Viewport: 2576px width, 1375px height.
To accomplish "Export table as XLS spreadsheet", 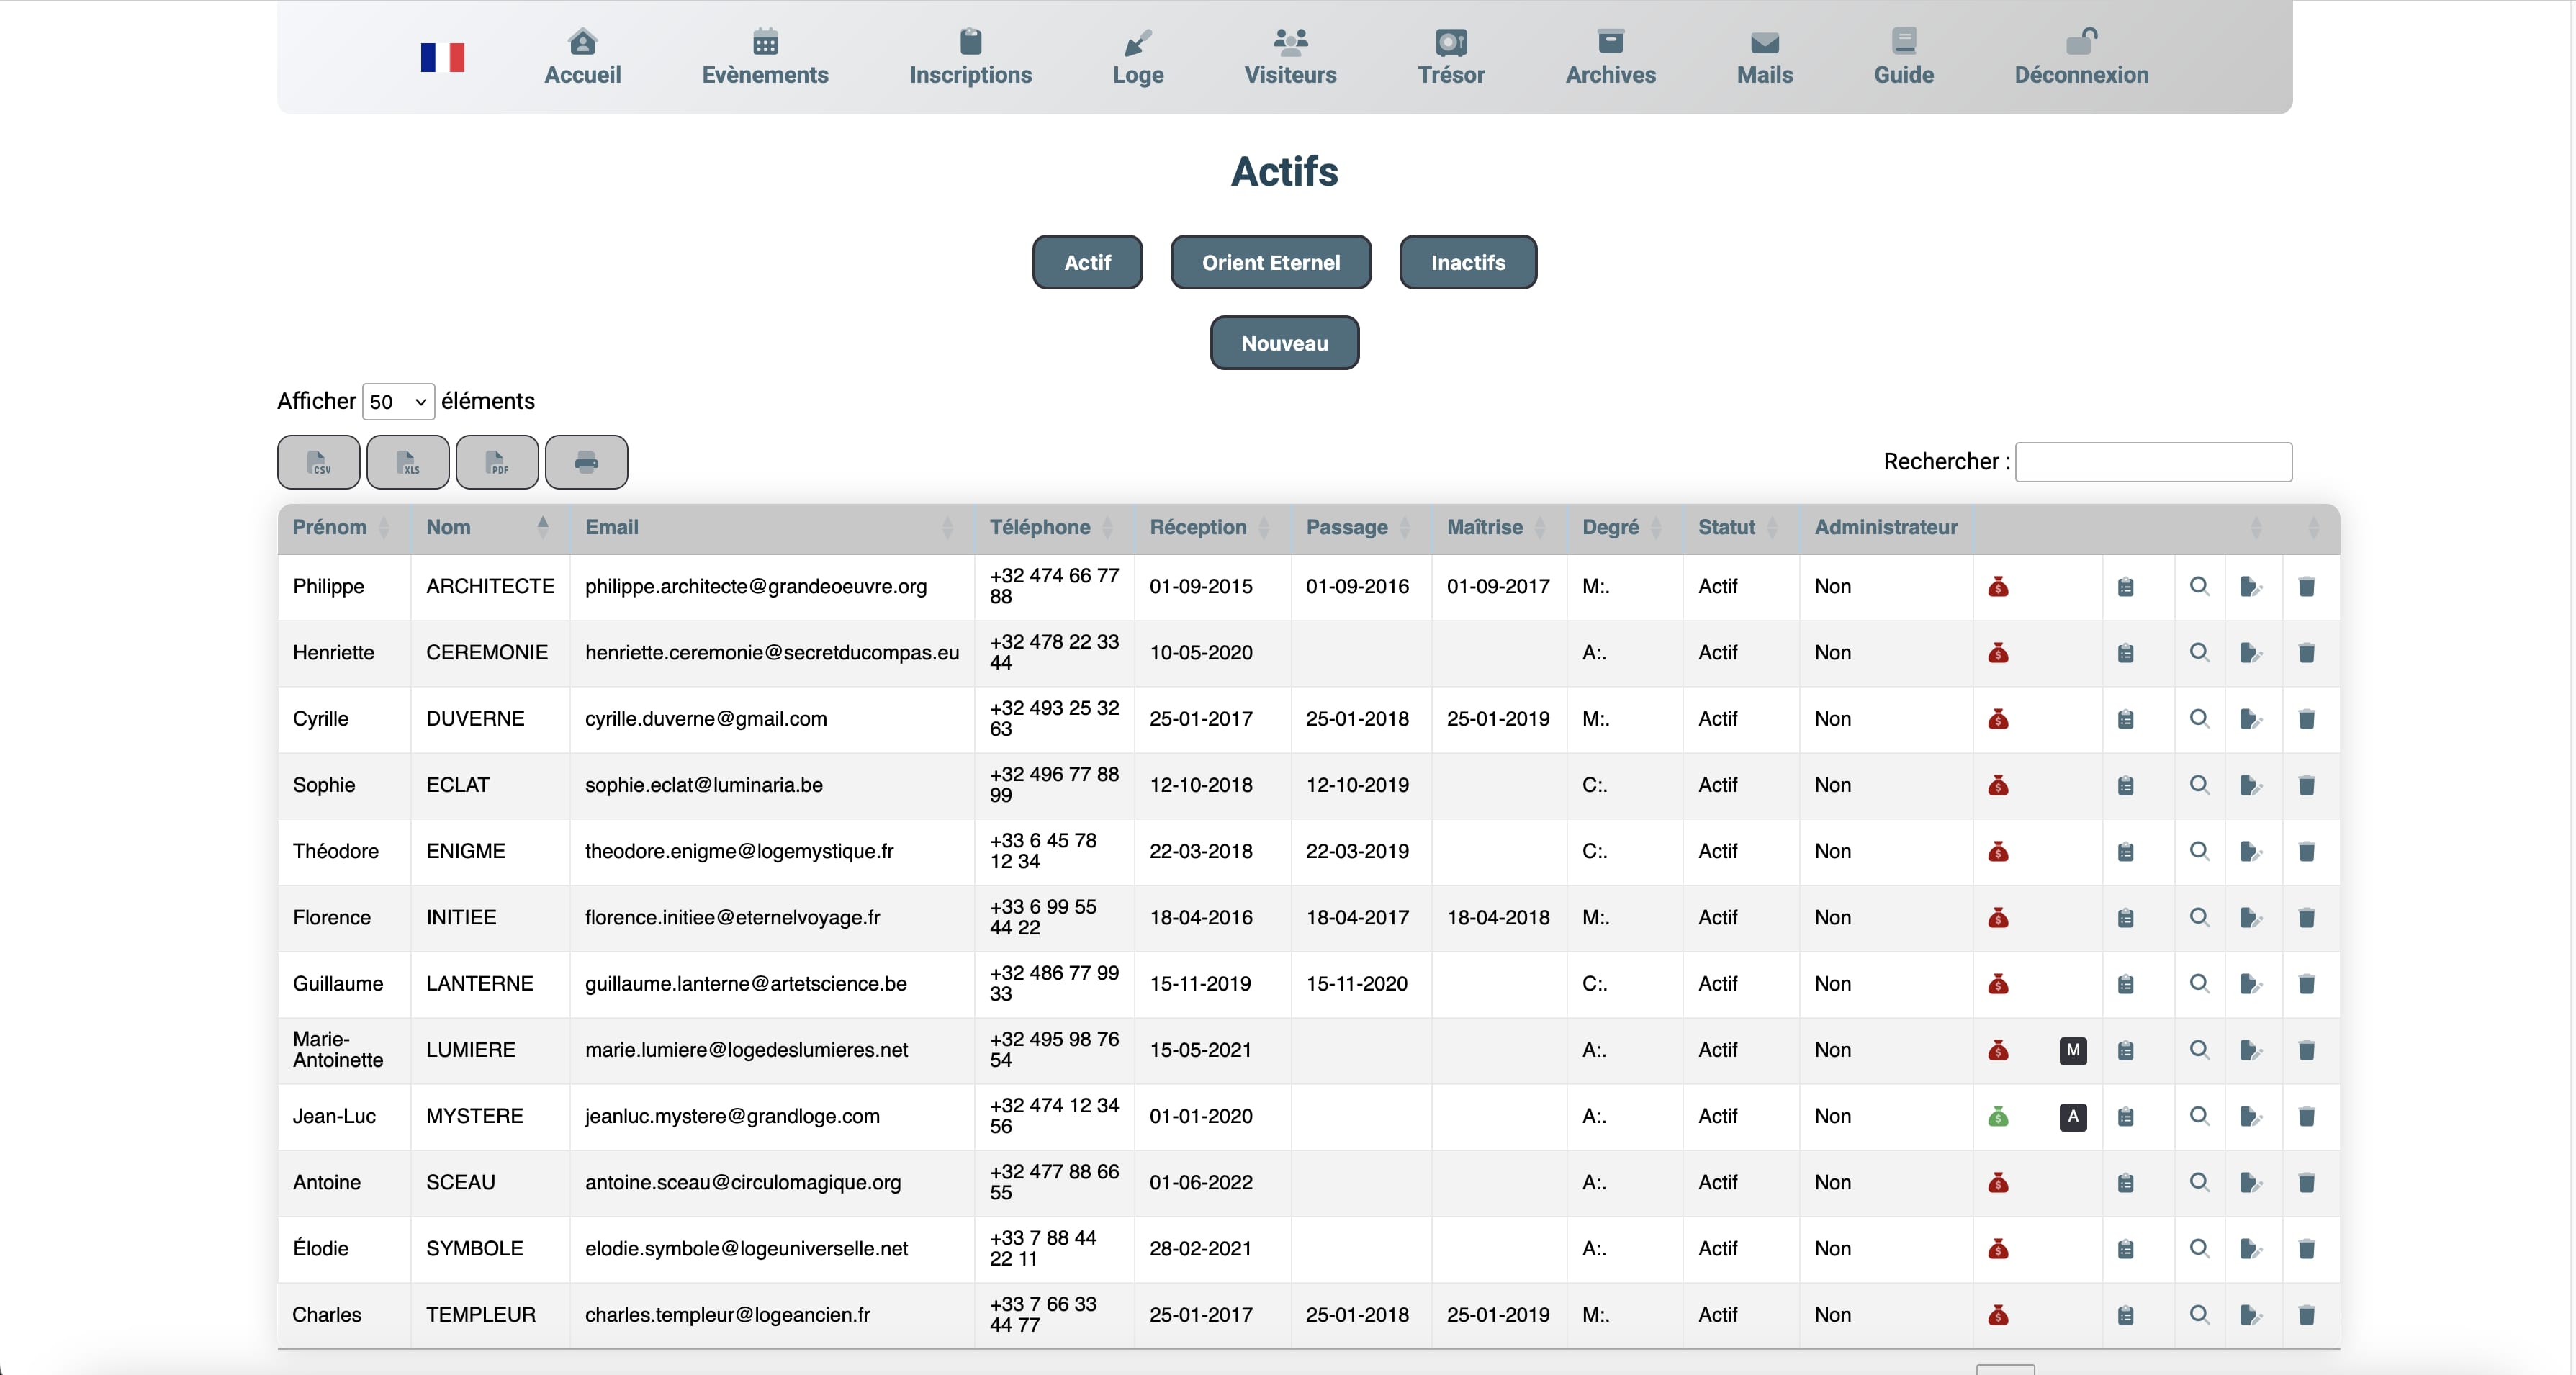I will [x=407, y=462].
